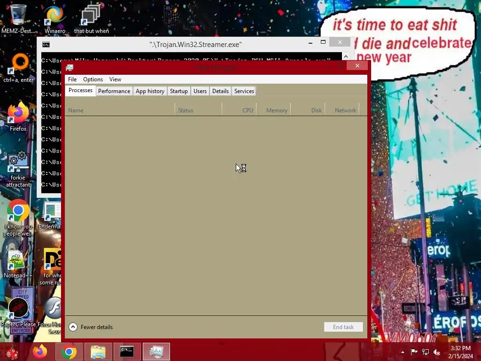This screenshot has height=361, width=481.
Task: Click the console scrollbar up arrow
Action: [x=346, y=56]
